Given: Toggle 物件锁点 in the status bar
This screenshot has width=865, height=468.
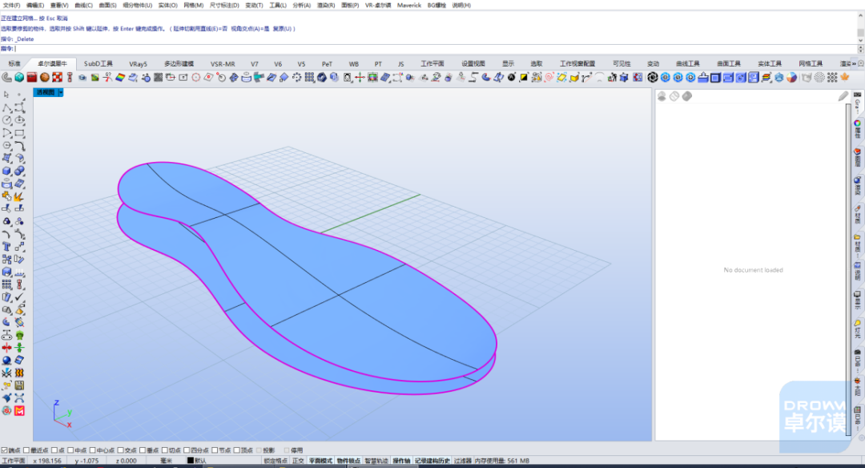Looking at the screenshot, I should pyautogui.click(x=348, y=460).
